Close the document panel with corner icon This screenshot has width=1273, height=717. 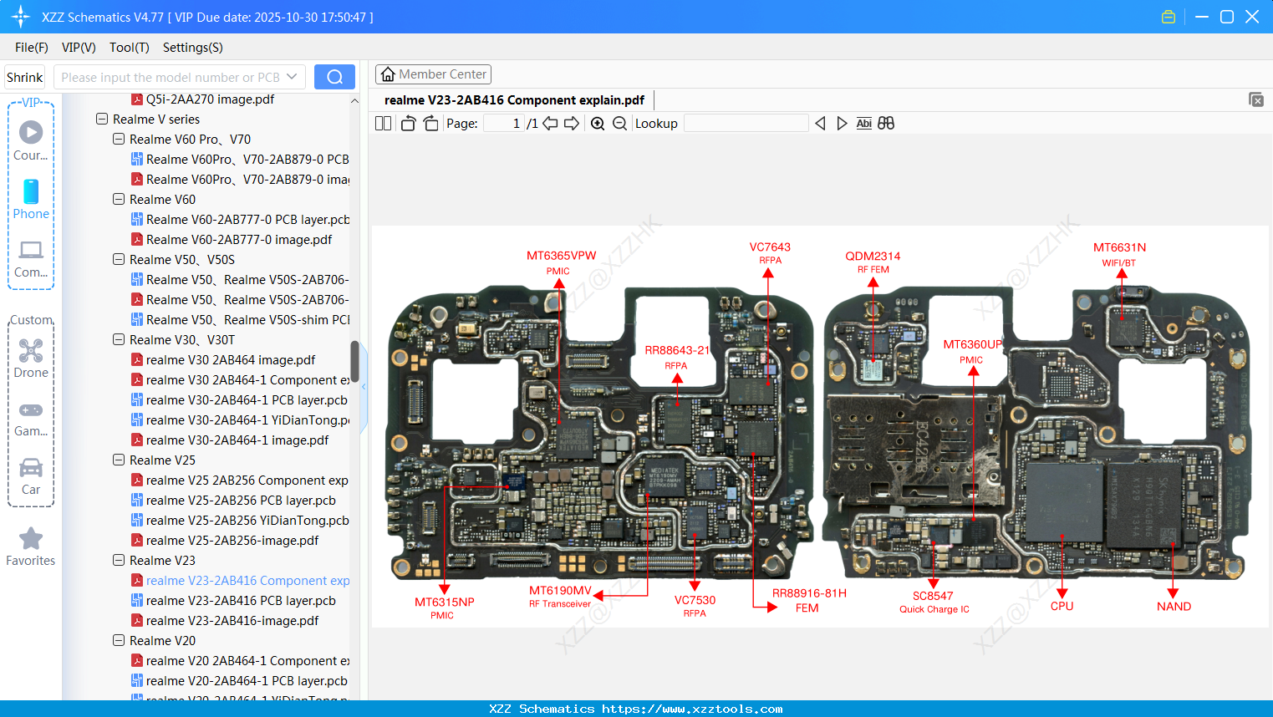click(x=1256, y=99)
